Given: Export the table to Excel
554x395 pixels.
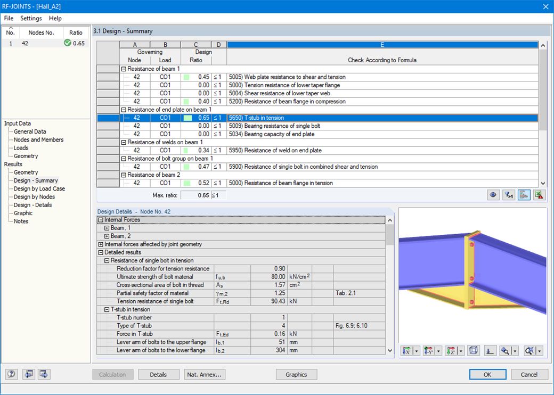Looking at the screenshot, I should tap(539, 195).
